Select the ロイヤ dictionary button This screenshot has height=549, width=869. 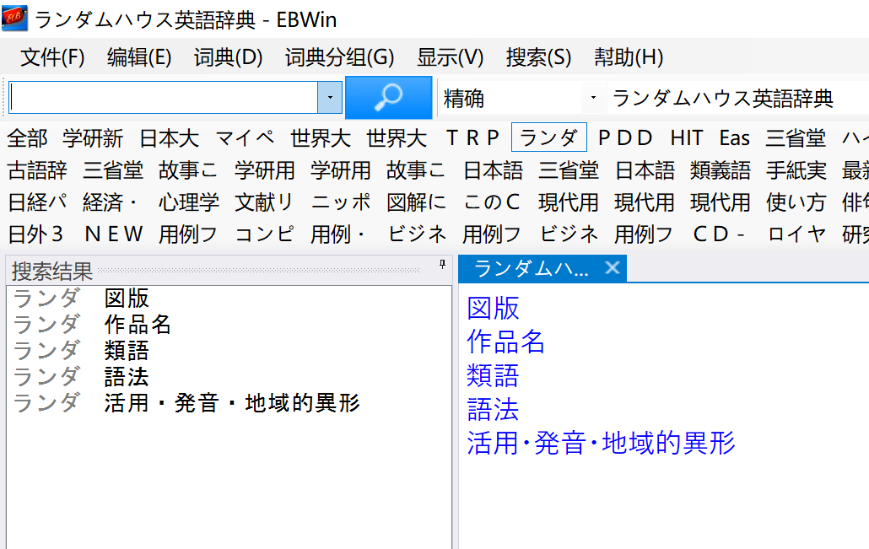[796, 234]
